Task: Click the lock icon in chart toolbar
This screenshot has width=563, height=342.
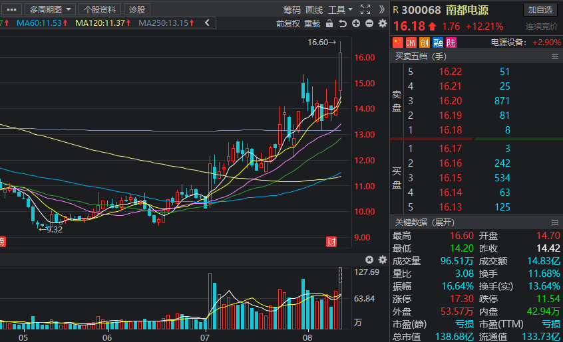Action: (331, 23)
